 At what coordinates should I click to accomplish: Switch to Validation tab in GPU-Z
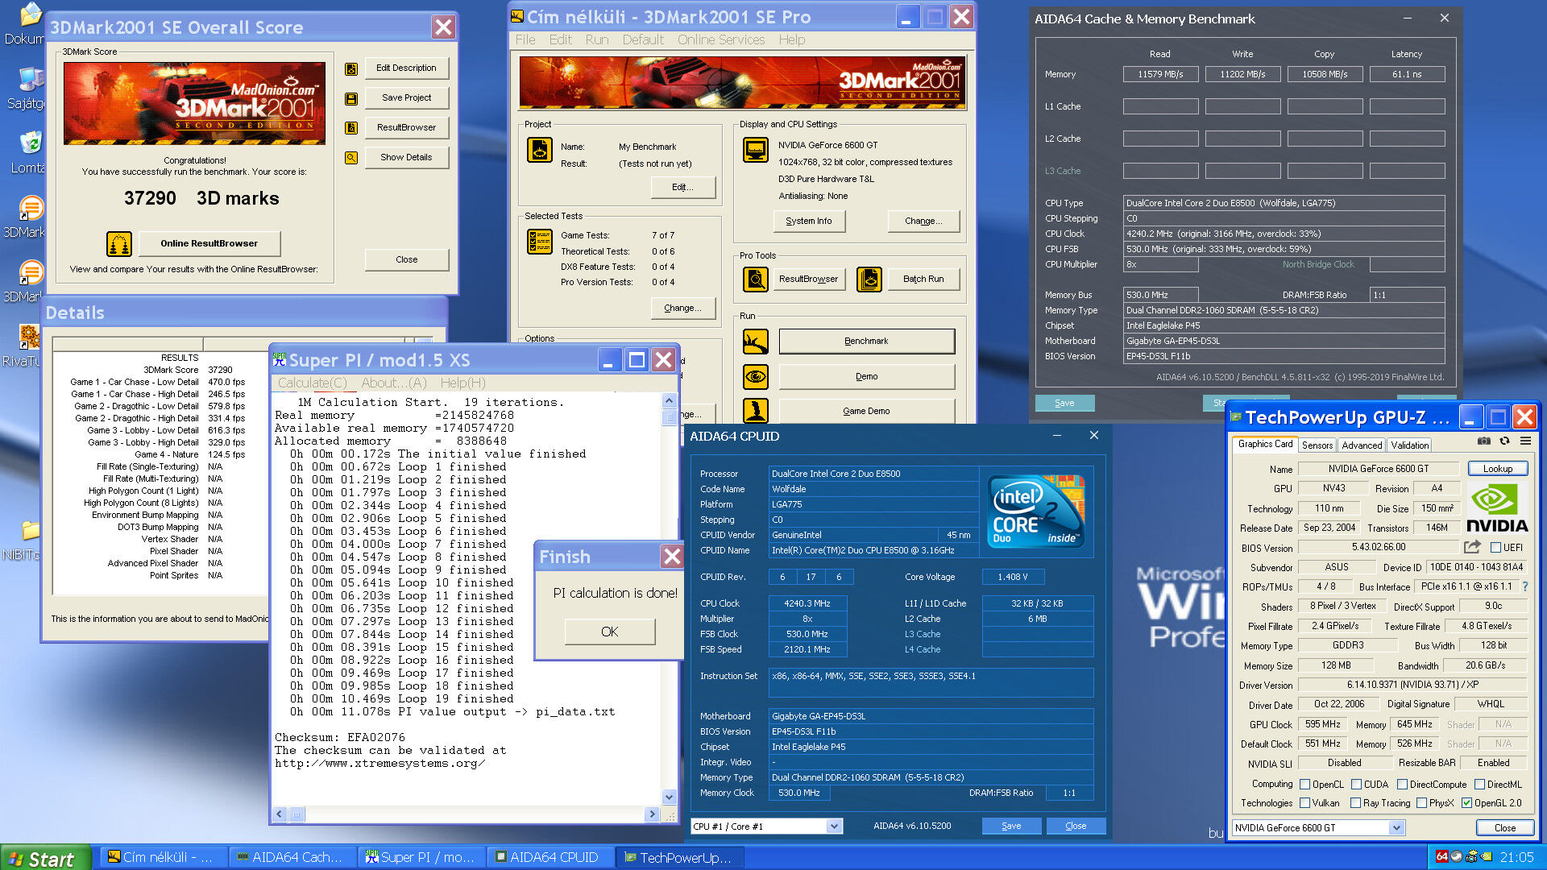point(1410,445)
